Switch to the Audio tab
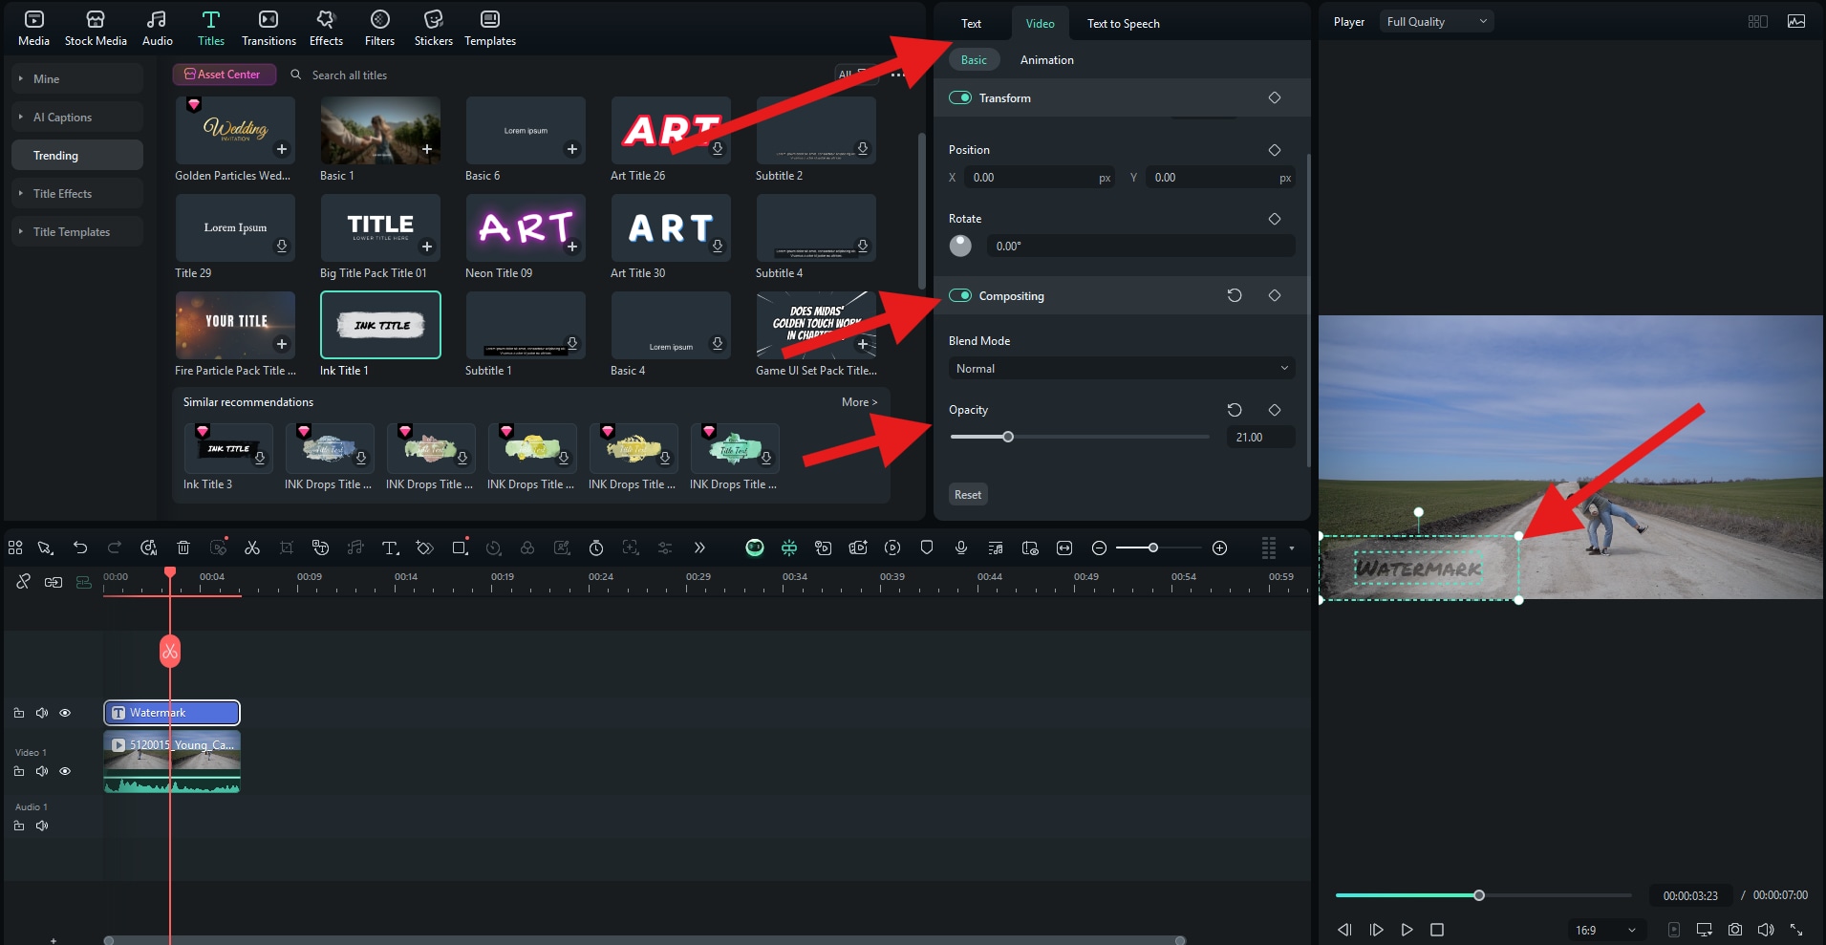 tap(158, 28)
